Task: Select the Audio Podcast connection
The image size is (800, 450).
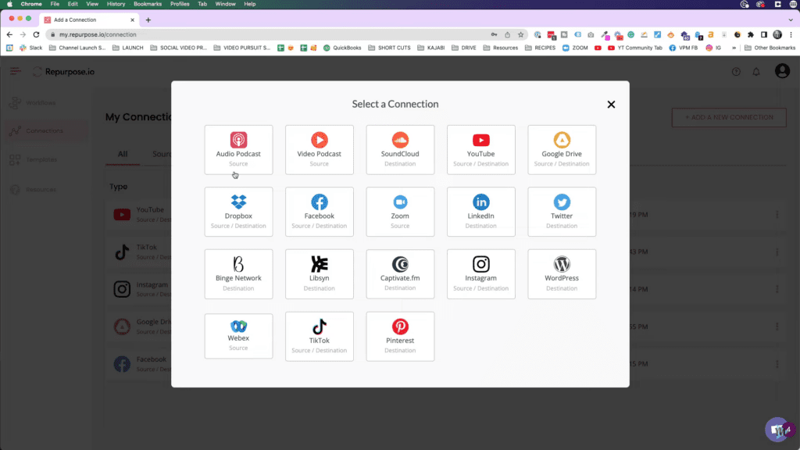Action: pos(238,150)
